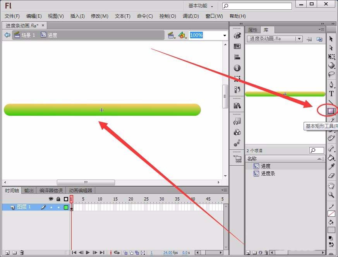This screenshot has height=257, width=338.
Task: Open the 修改(M) menu
Action: pos(100,16)
